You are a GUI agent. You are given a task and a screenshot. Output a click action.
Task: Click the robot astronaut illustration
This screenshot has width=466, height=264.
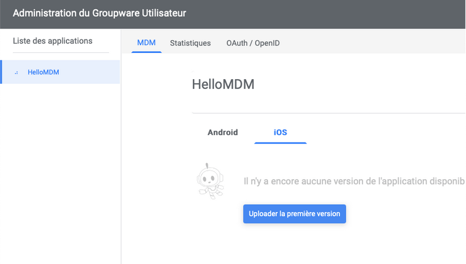[210, 181]
